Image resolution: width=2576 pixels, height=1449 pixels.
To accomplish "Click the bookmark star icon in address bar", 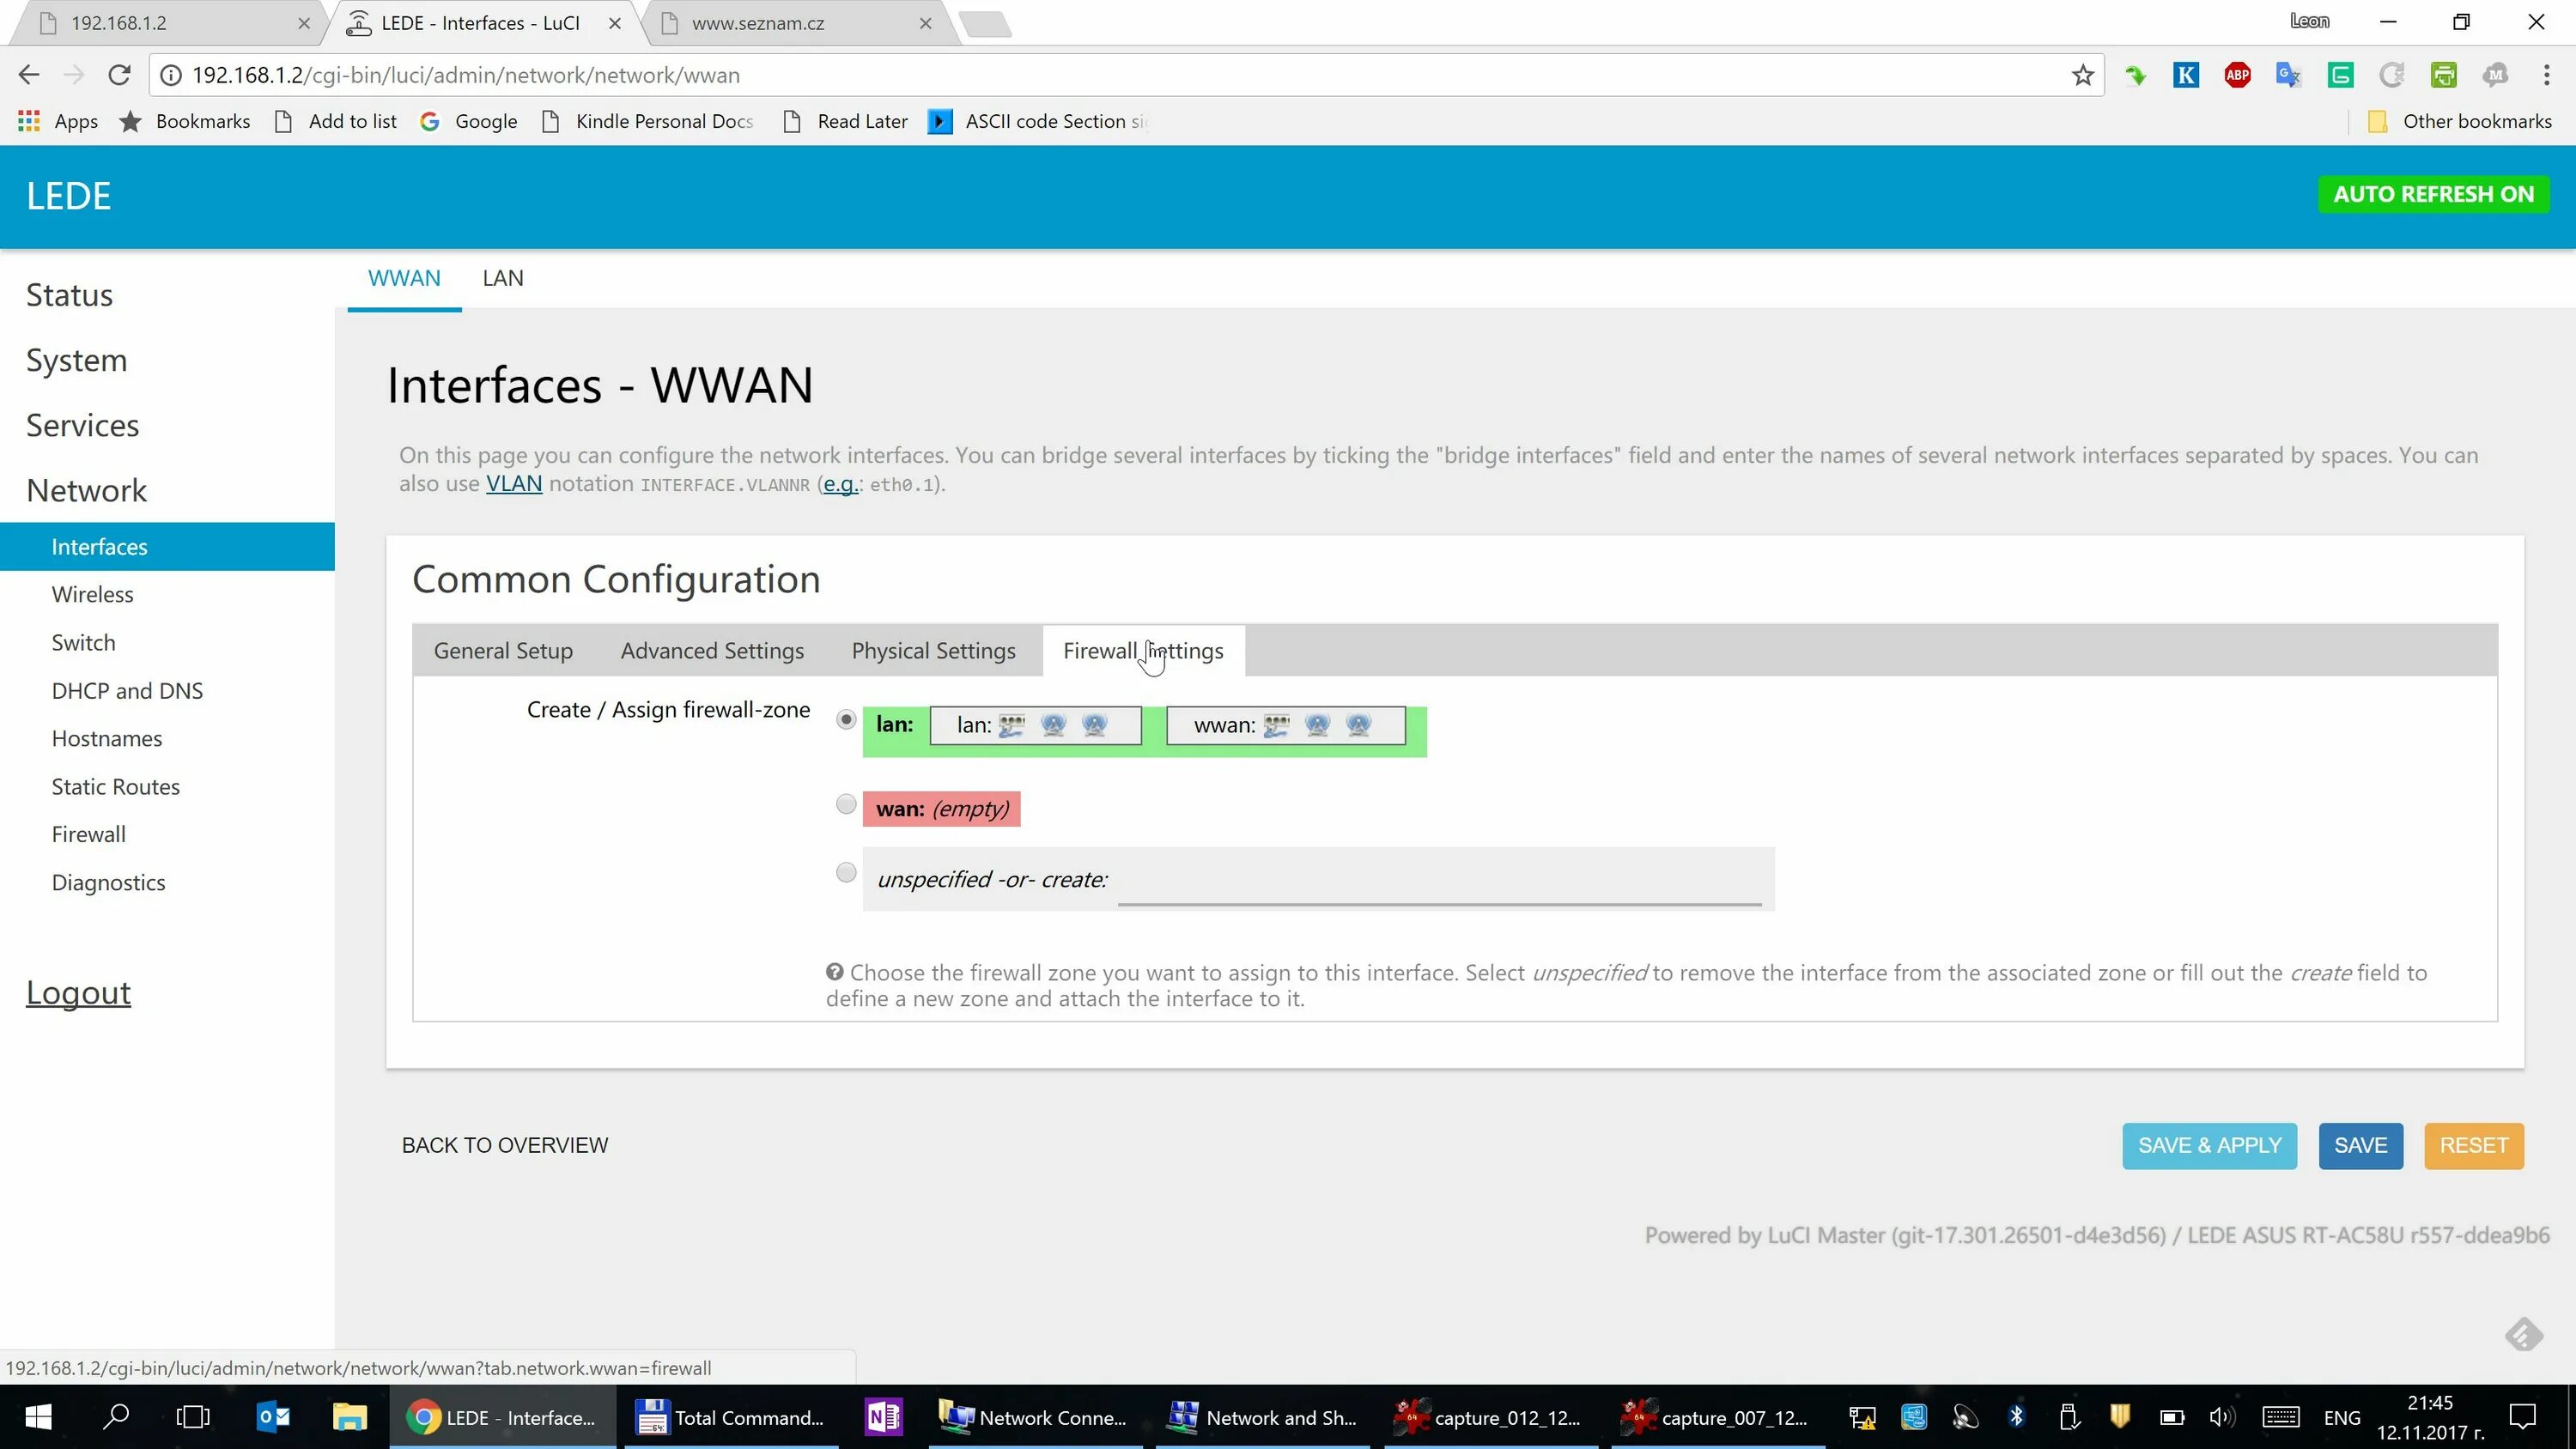I will [2082, 75].
